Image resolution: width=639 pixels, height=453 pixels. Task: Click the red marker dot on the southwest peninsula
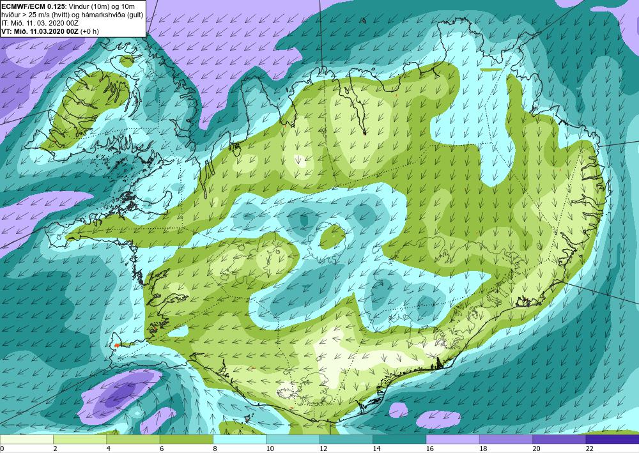(x=116, y=345)
